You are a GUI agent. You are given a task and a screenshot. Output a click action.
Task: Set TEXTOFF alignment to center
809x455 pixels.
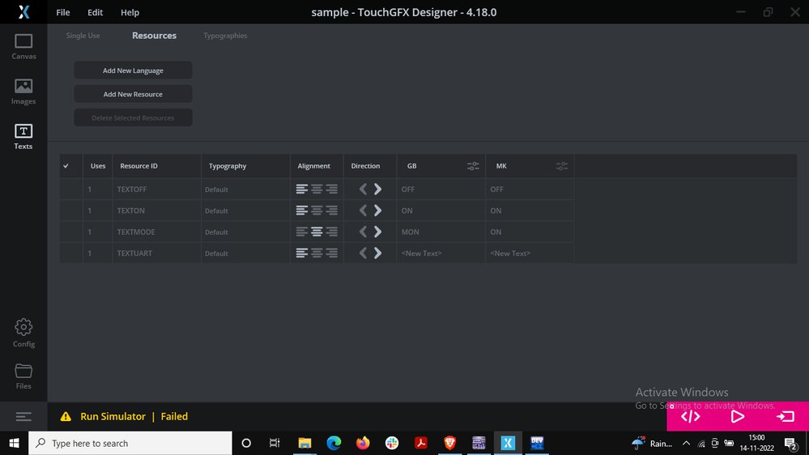pyautogui.click(x=317, y=189)
